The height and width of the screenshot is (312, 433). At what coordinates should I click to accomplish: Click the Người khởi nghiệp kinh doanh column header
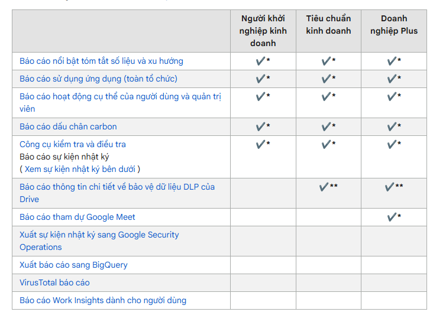coord(263,31)
